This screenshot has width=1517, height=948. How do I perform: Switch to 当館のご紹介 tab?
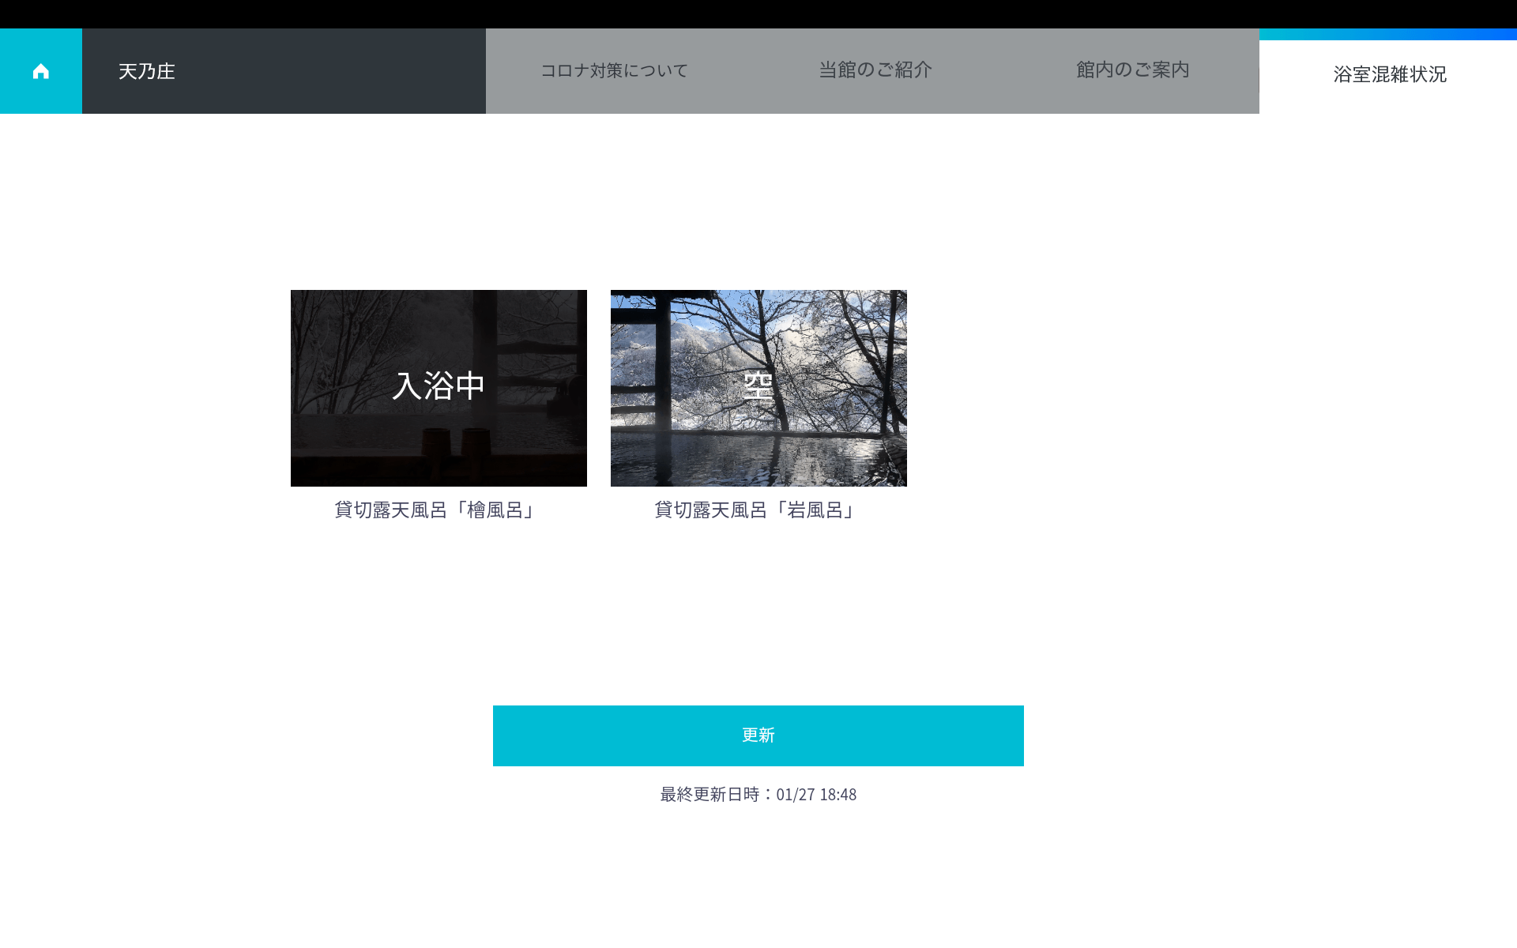tap(875, 70)
